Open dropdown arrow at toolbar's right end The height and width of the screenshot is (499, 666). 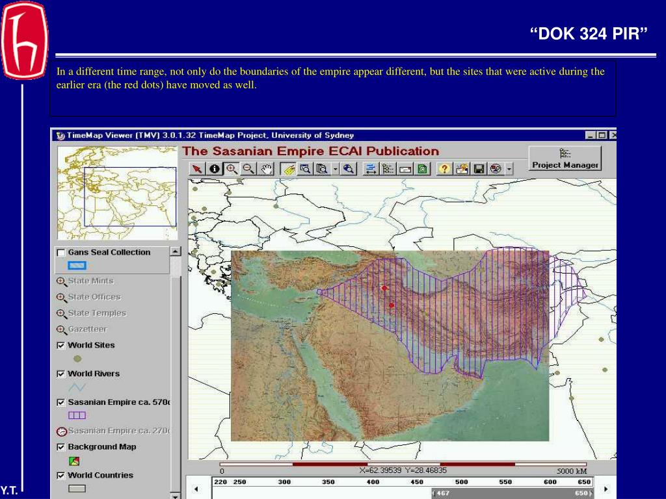click(509, 169)
